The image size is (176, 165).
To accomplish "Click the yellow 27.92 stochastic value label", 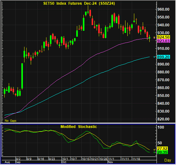I will (163, 148).
